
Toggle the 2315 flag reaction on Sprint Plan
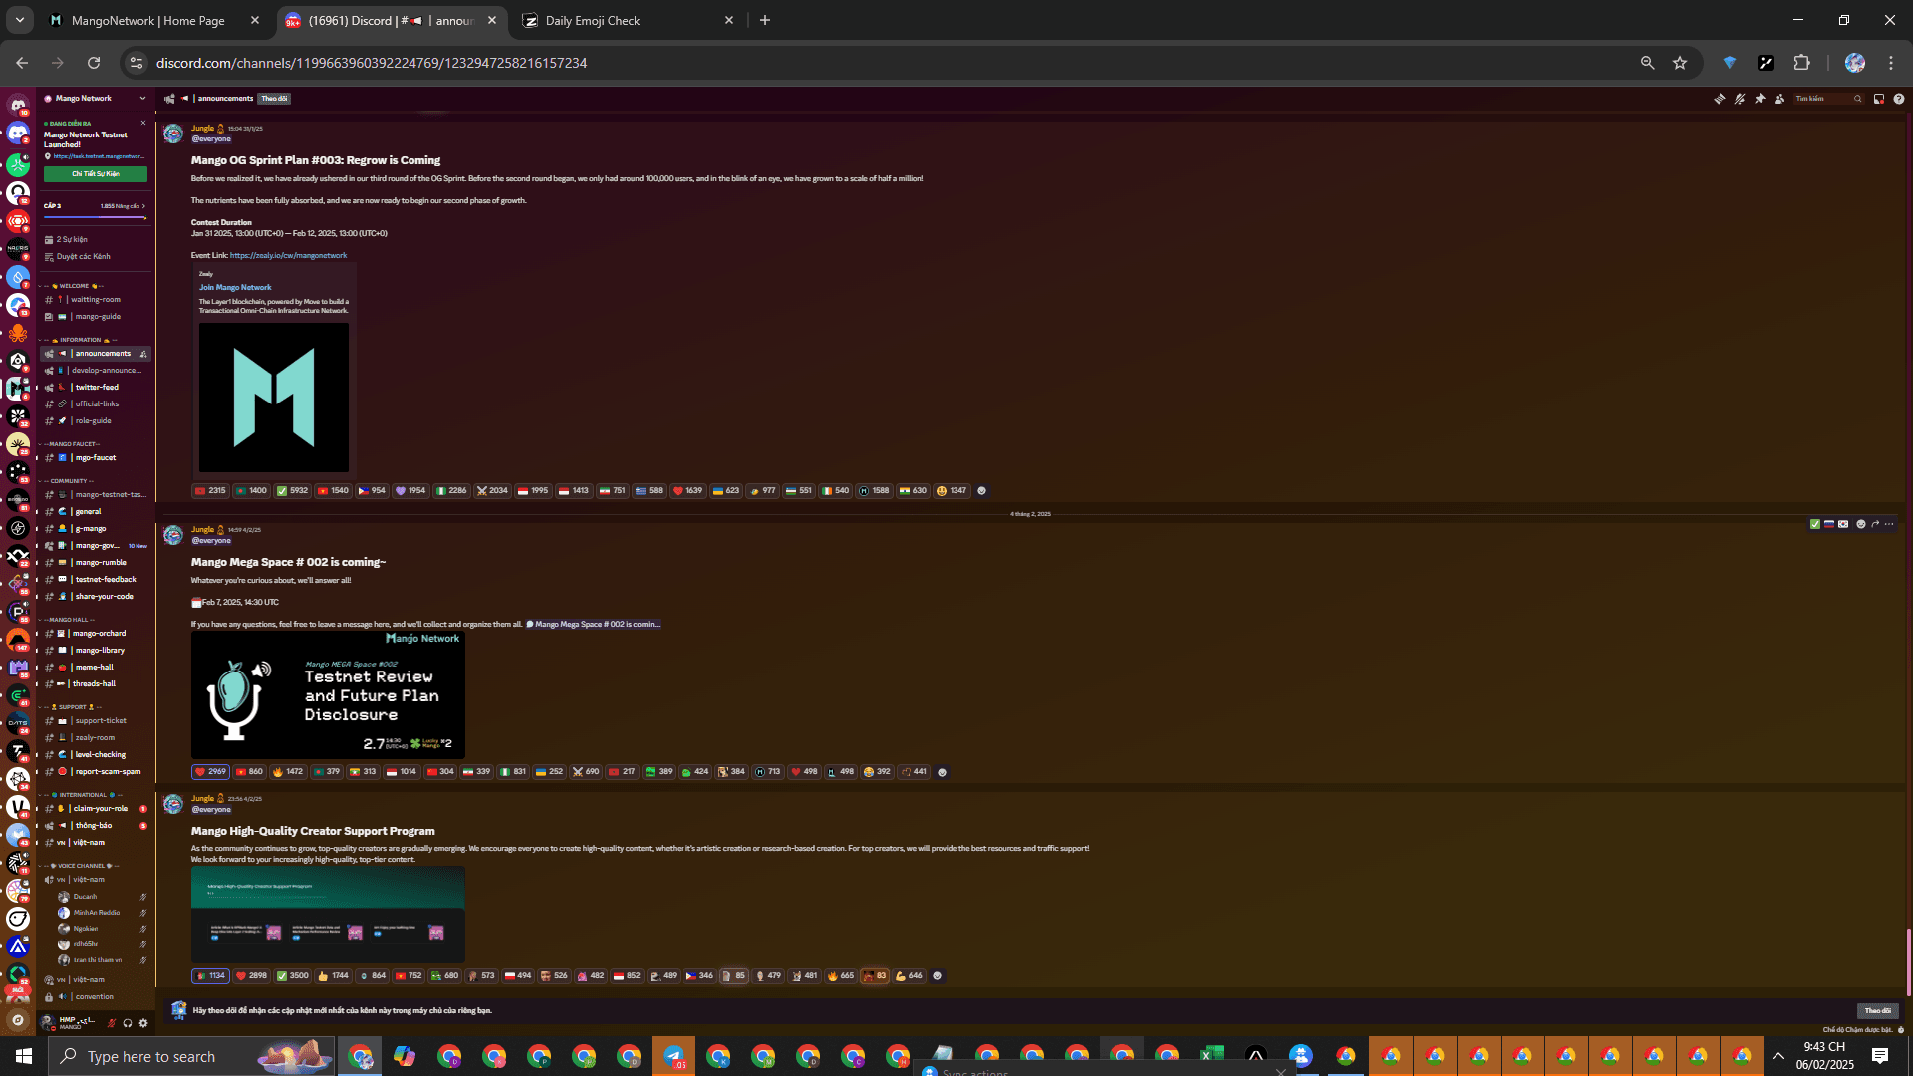click(x=210, y=491)
